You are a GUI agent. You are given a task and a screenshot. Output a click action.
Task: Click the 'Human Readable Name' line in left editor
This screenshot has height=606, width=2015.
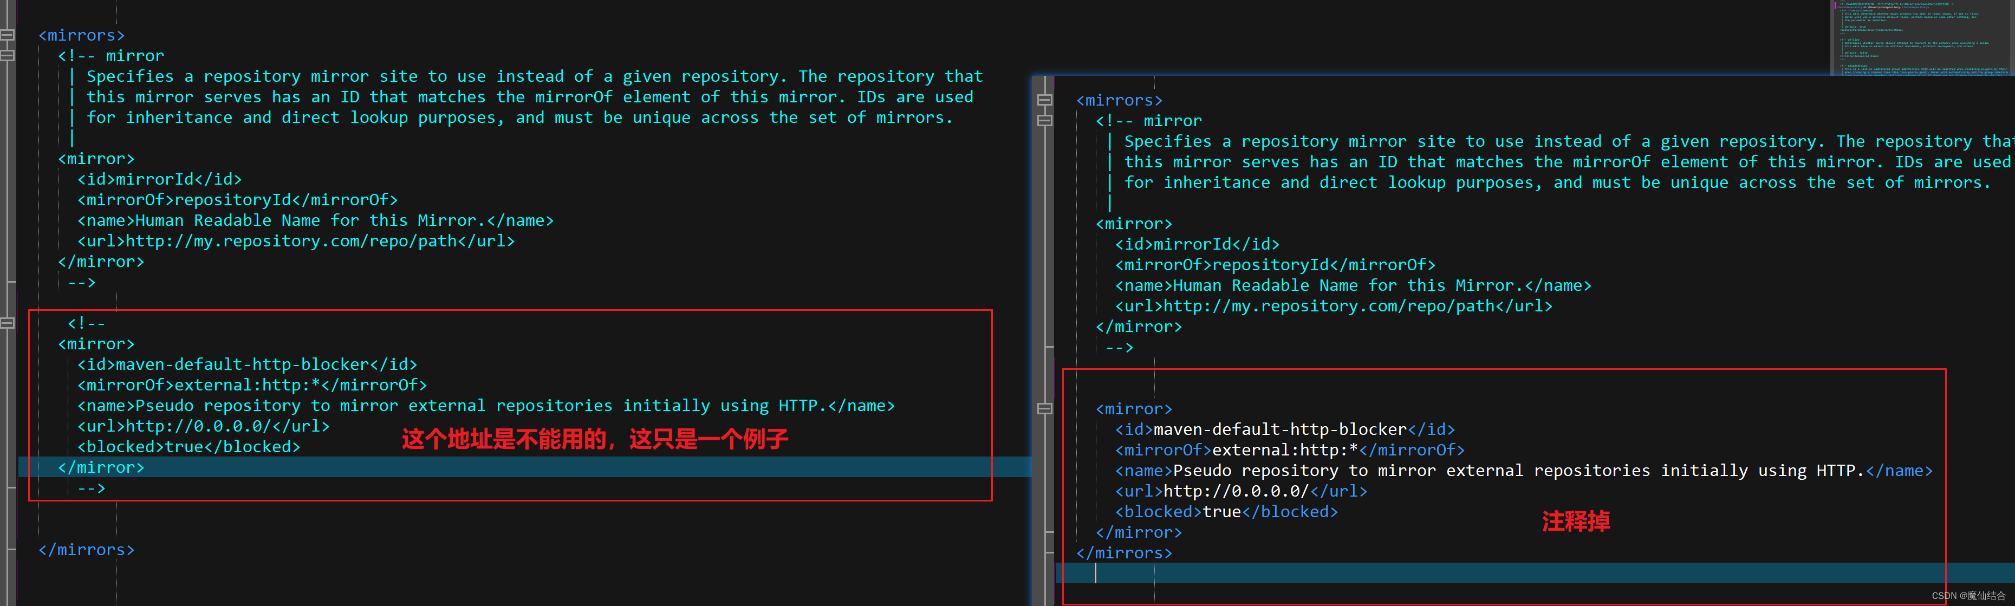(x=315, y=220)
